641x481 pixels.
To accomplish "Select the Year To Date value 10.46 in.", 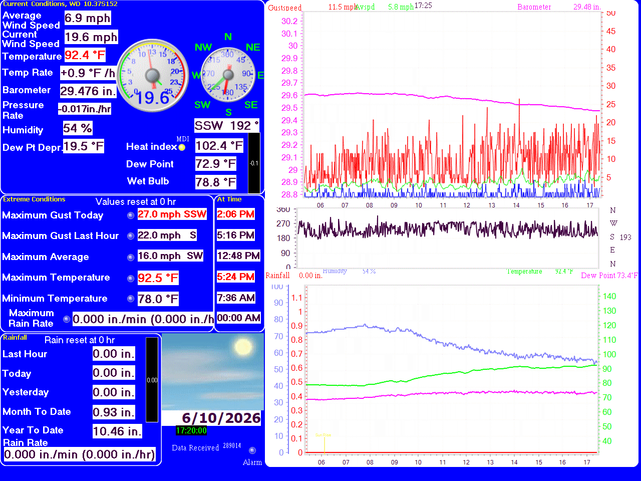I will click(x=117, y=431).
